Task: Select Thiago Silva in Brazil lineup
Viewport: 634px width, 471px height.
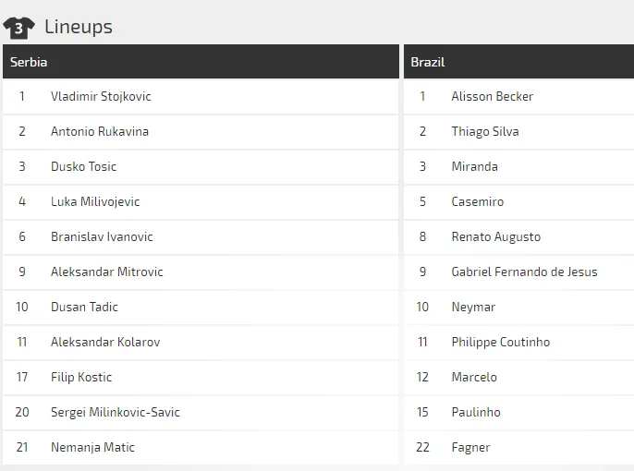Action: [484, 131]
